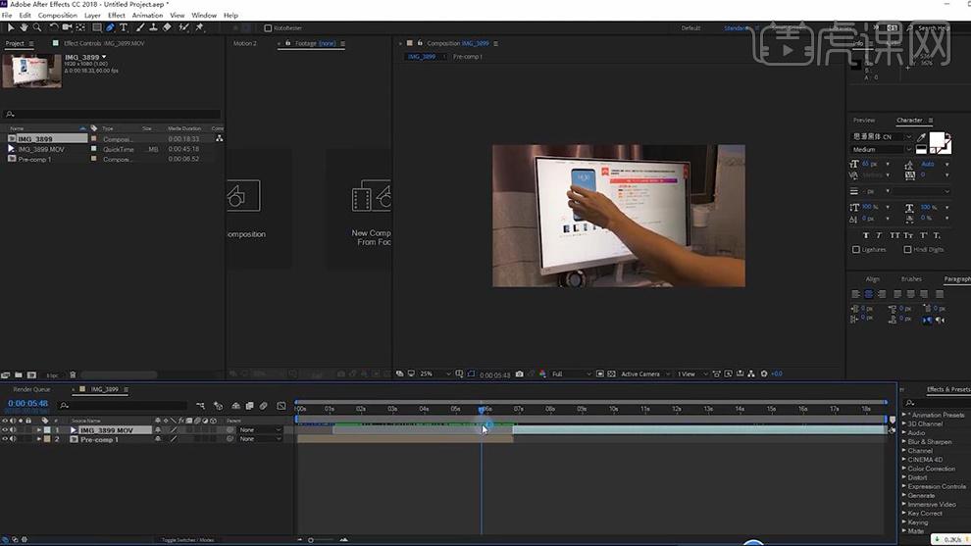Select the Eraser tool

pyautogui.click(x=167, y=27)
